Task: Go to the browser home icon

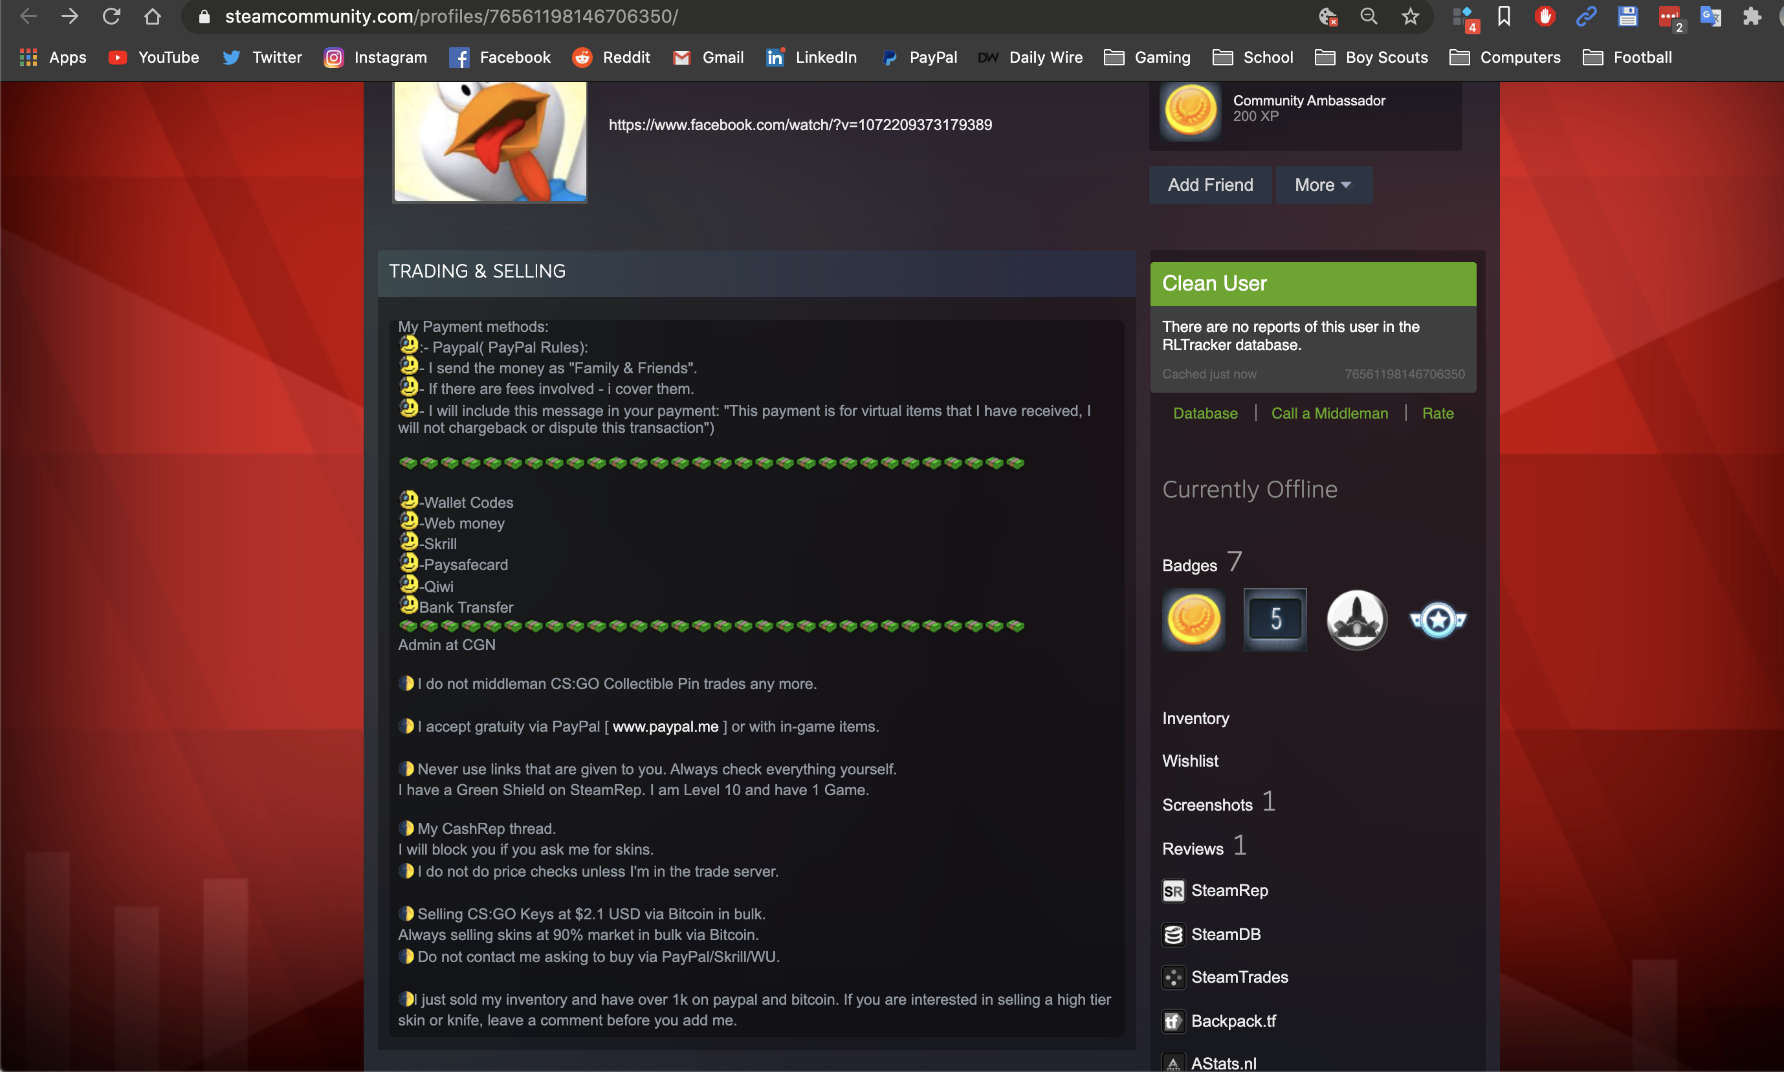Action: tap(153, 16)
